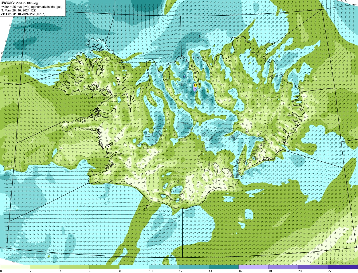Click the darkest purple legend swatch above 22
The height and width of the screenshot is (273, 358).
pos(343,267)
